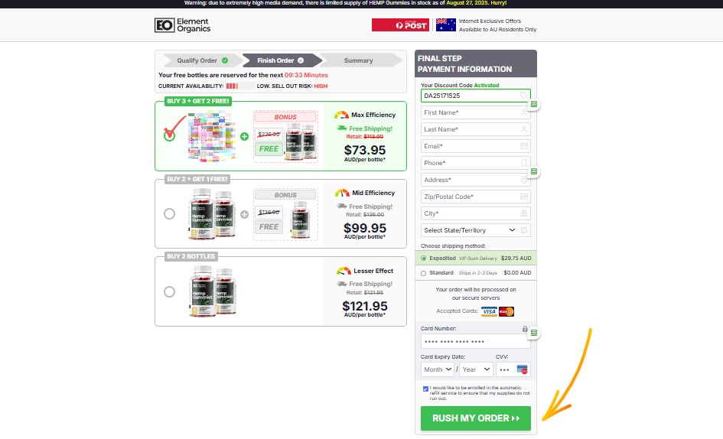The height and width of the screenshot is (439, 723).
Task: Click the current availability progress bar
Action: point(239,86)
